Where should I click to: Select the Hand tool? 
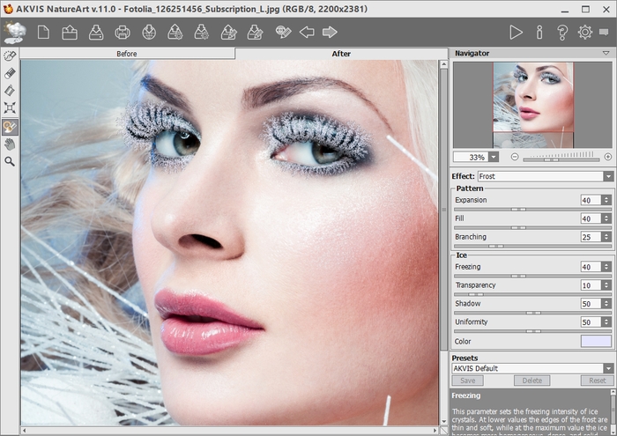pyautogui.click(x=10, y=144)
